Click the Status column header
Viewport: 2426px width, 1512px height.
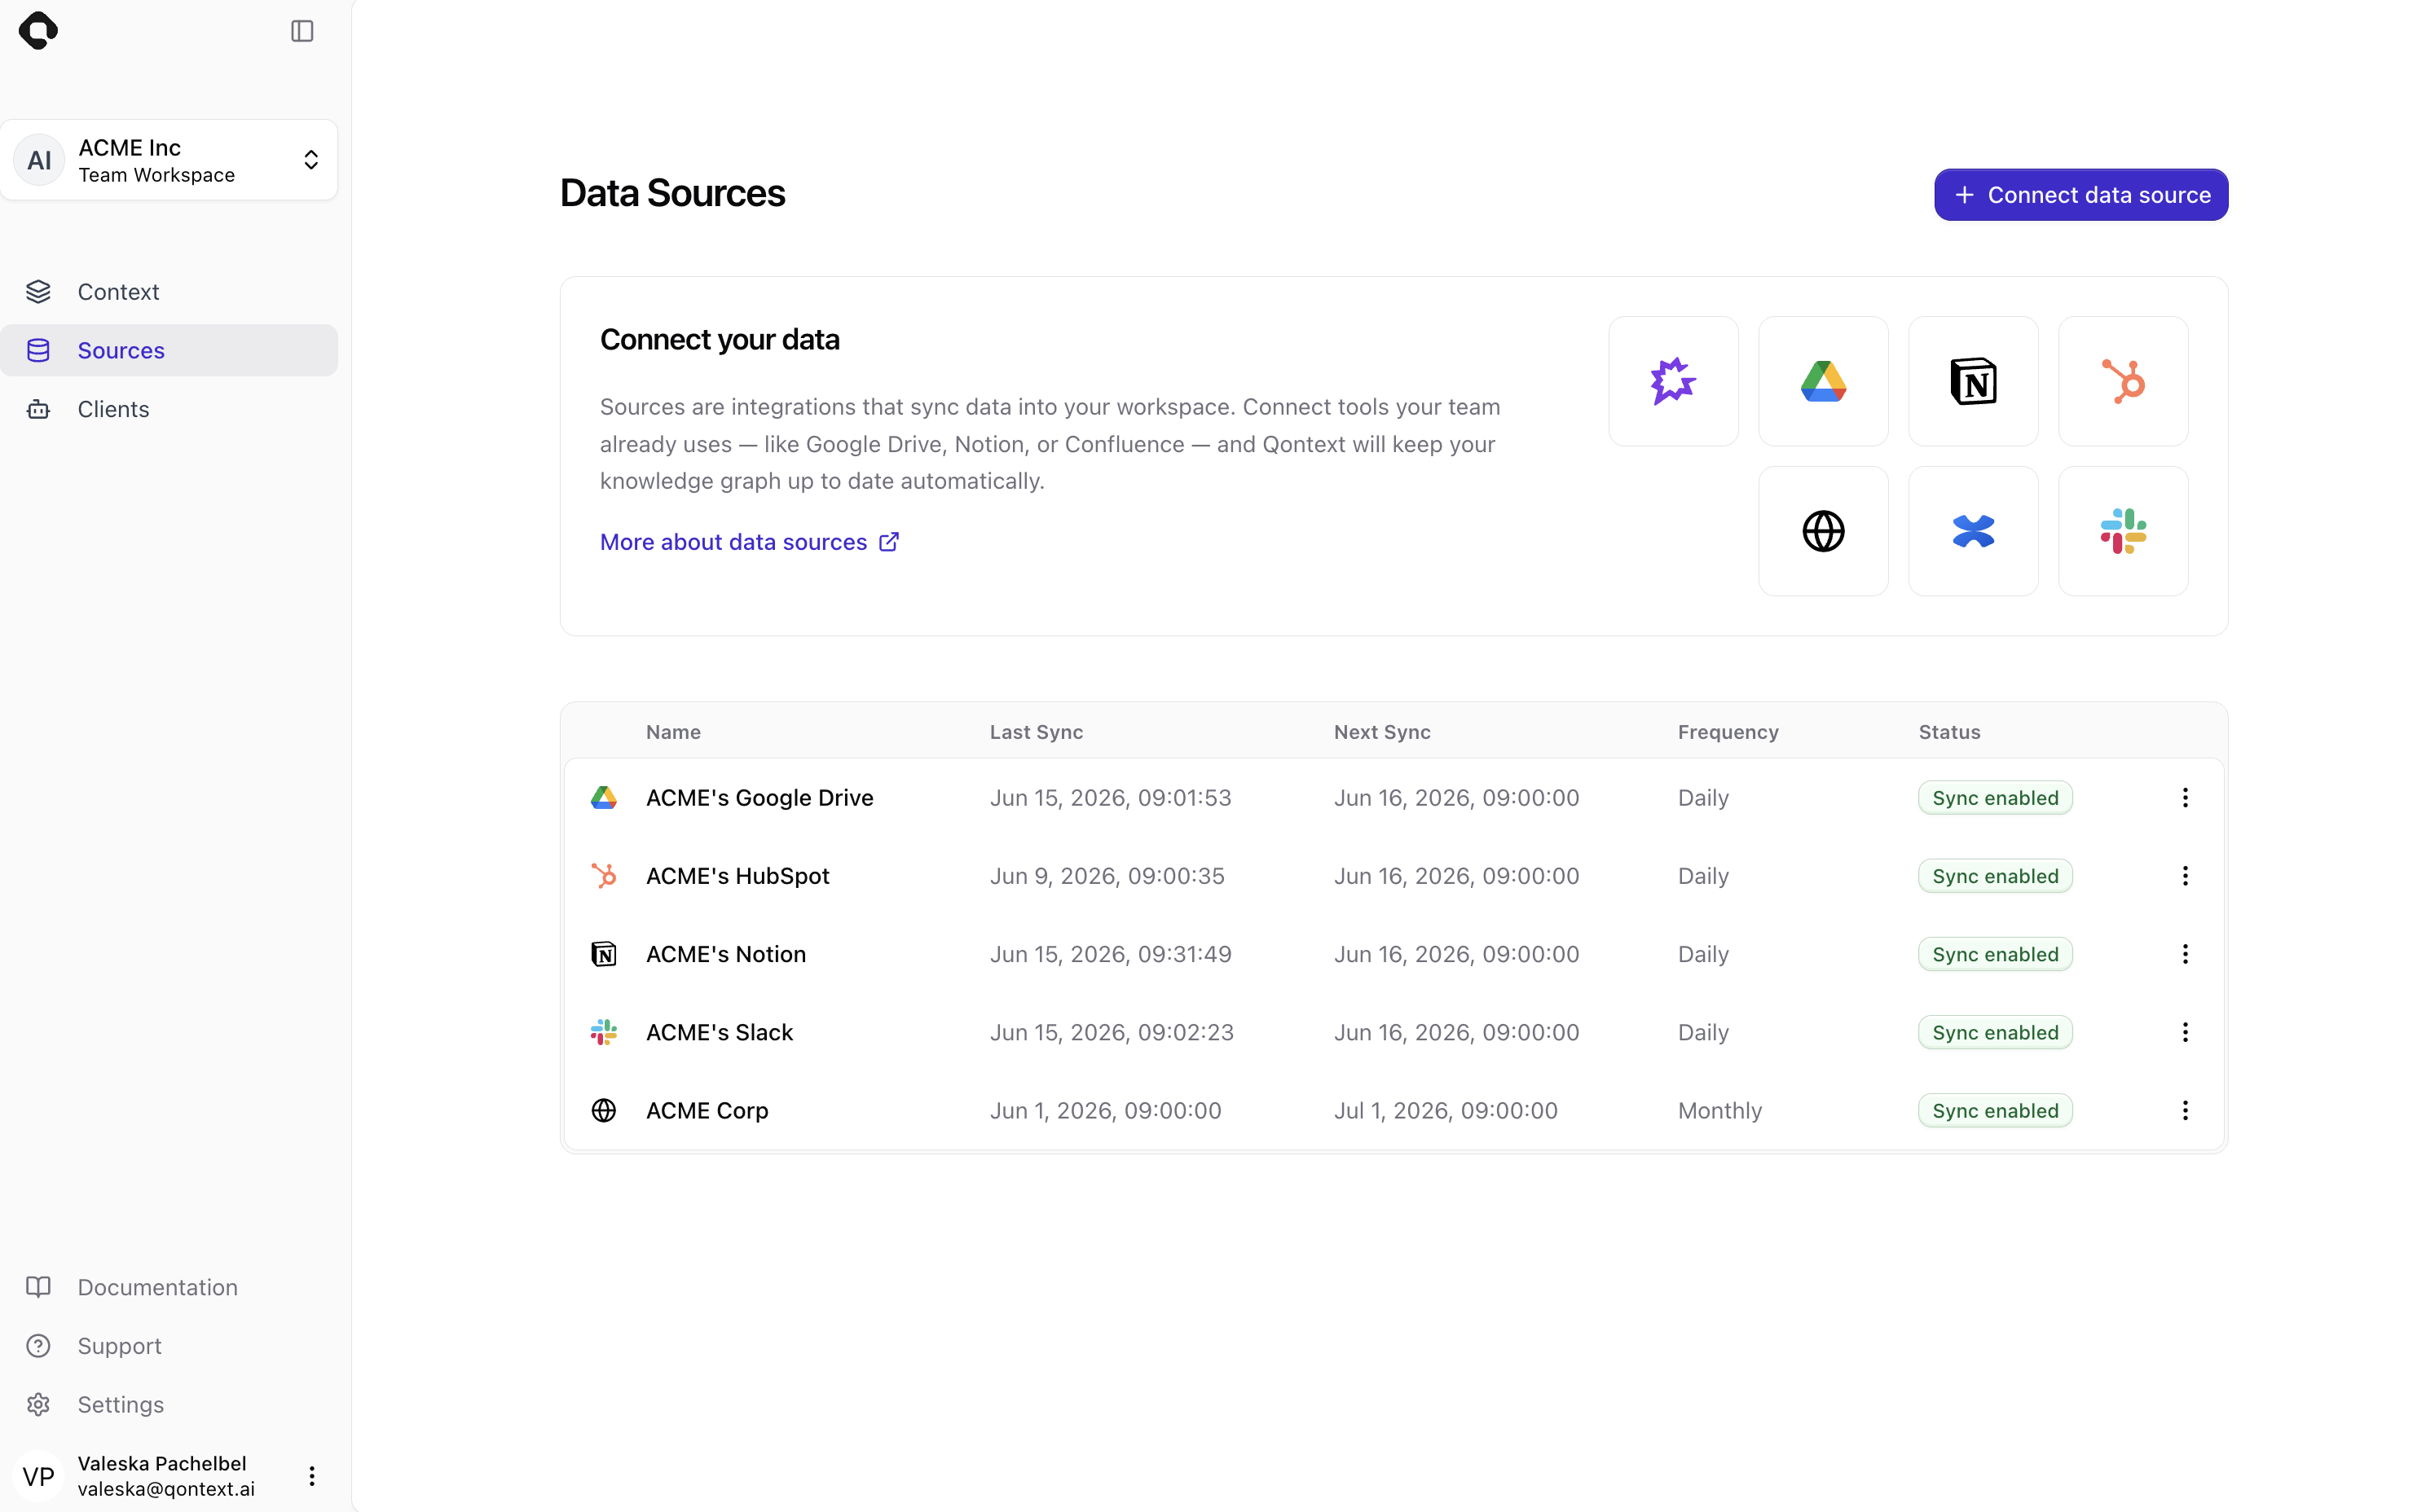point(1949,732)
